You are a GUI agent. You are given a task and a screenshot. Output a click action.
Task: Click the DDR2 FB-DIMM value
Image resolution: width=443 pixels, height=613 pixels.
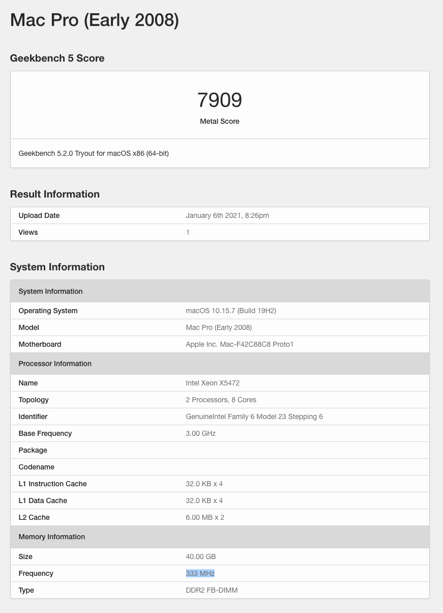click(212, 590)
